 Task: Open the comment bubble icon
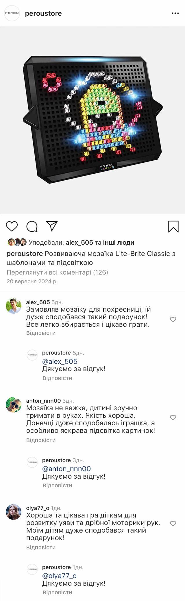pos(32,226)
